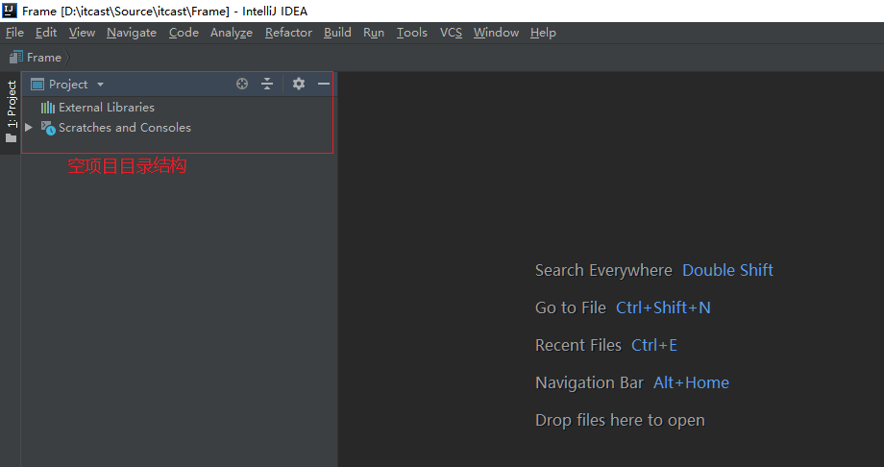Click the Frame module icon in navigation bar

(x=16, y=58)
